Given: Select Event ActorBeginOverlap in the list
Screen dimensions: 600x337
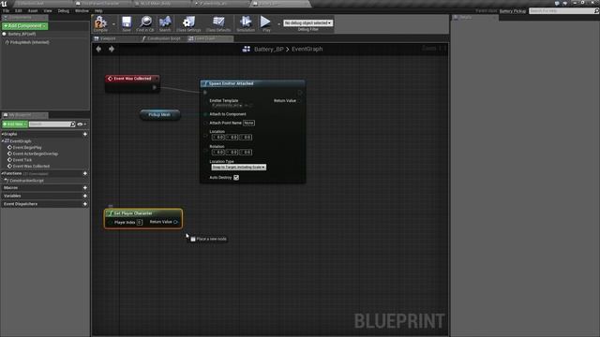Looking at the screenshot, I should click(x=36, y=154).
